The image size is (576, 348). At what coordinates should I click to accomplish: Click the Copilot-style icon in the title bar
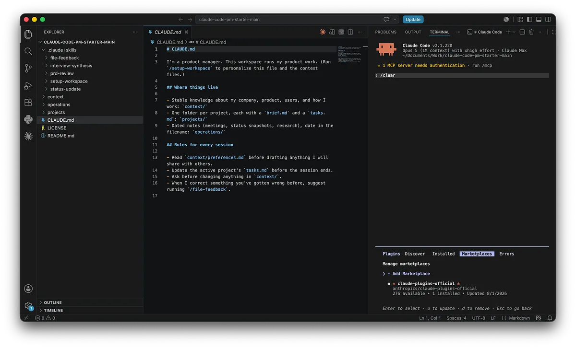tap(506, 20)
